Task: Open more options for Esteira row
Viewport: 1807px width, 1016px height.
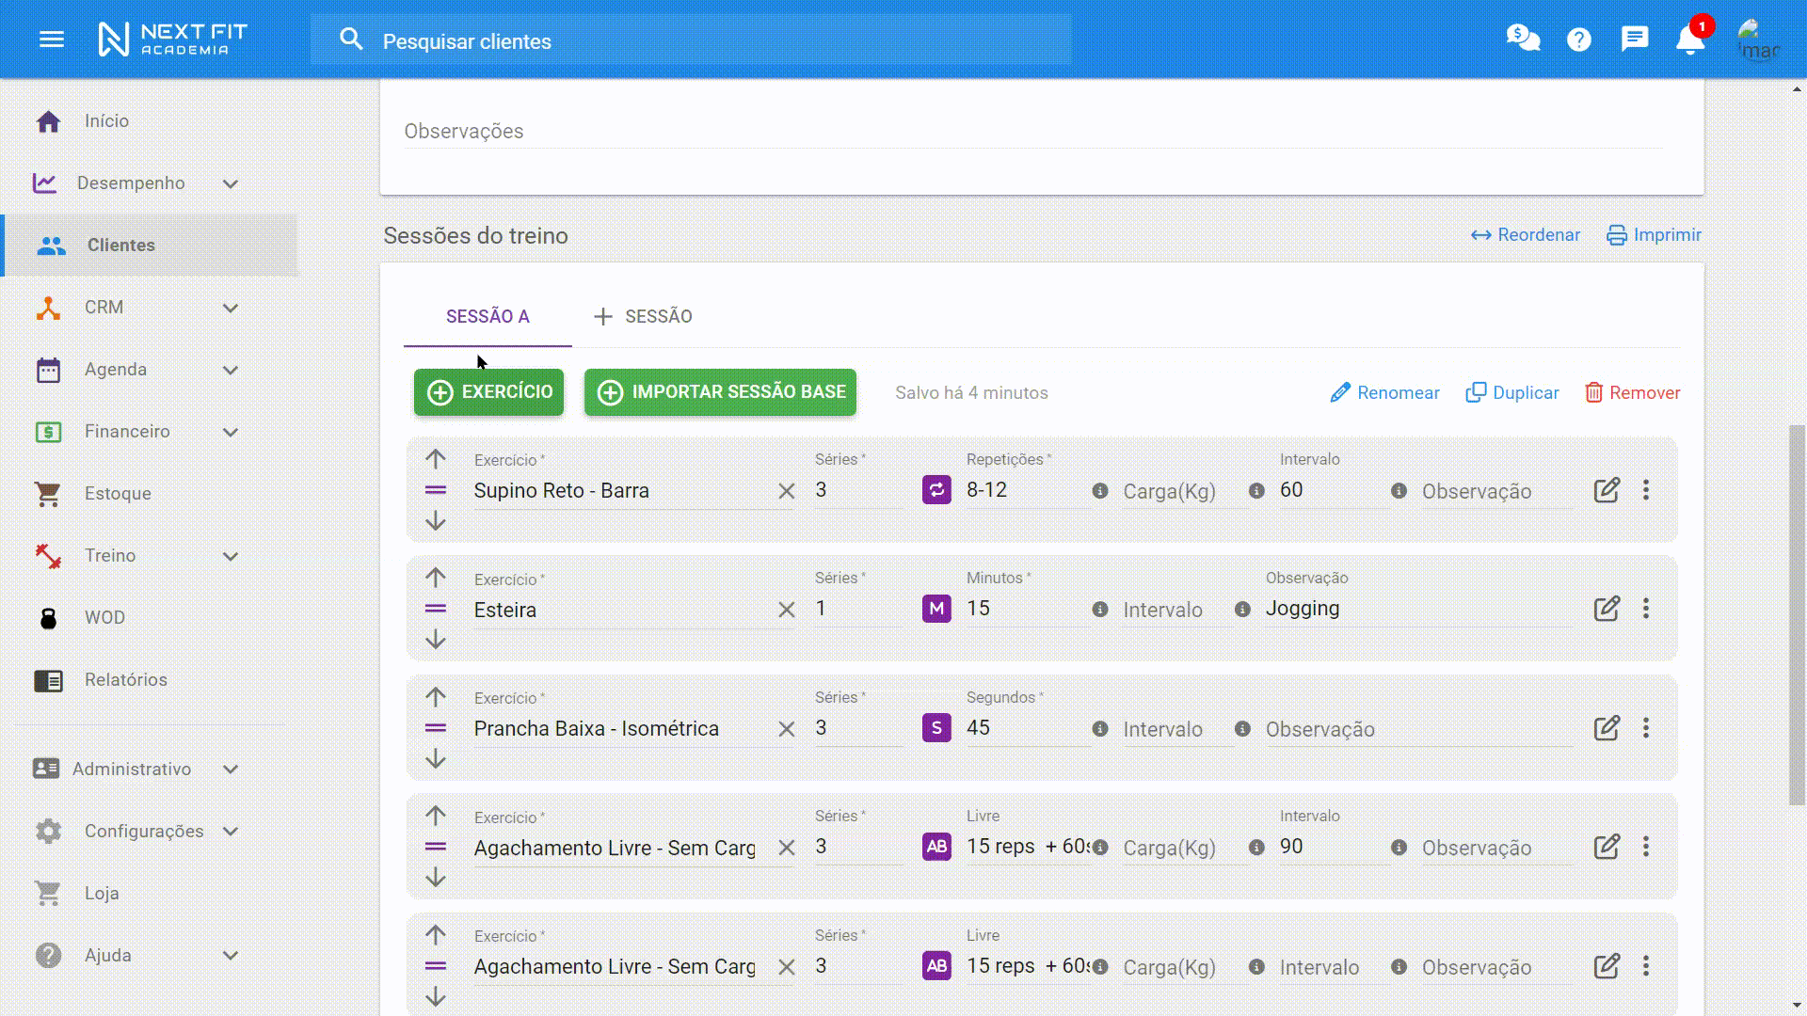Action: click(x=1645, y=609)
